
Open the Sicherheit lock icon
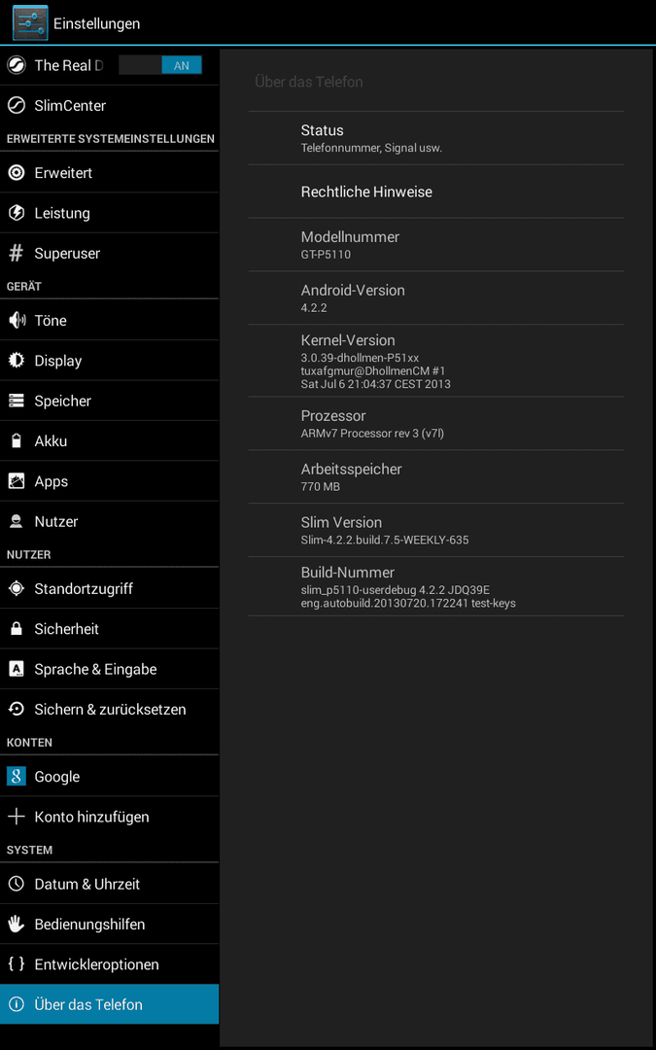(x=17, y=629)
